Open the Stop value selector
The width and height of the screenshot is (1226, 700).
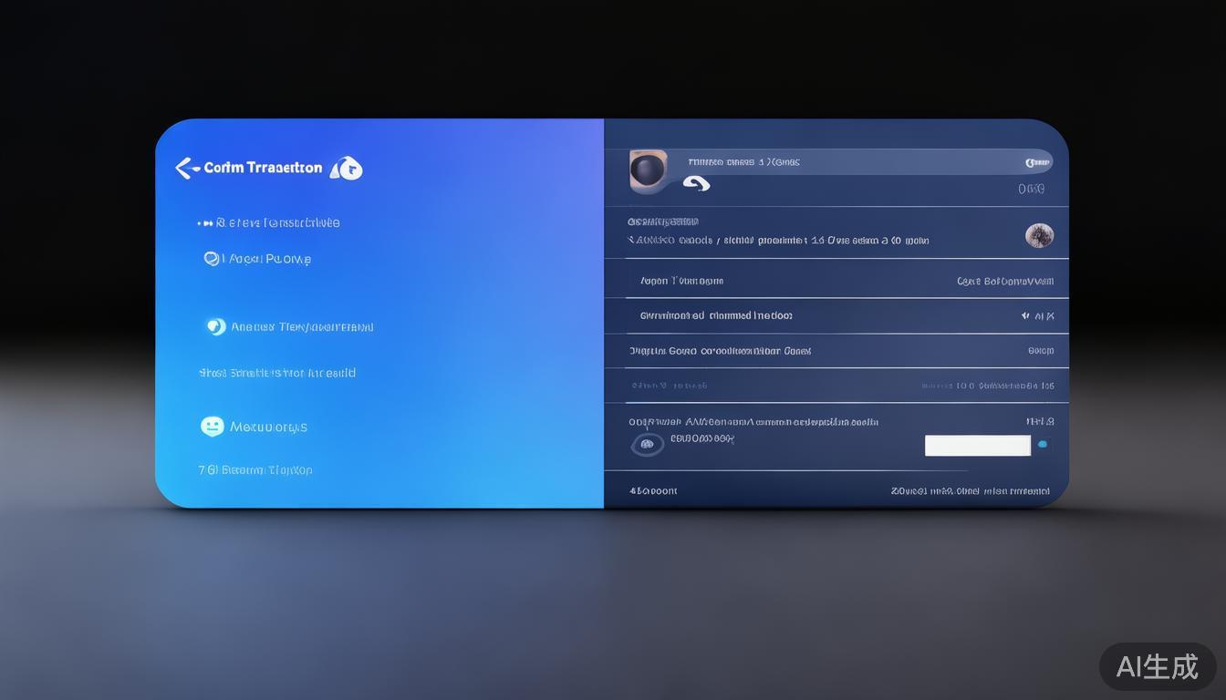point(1040,350)
